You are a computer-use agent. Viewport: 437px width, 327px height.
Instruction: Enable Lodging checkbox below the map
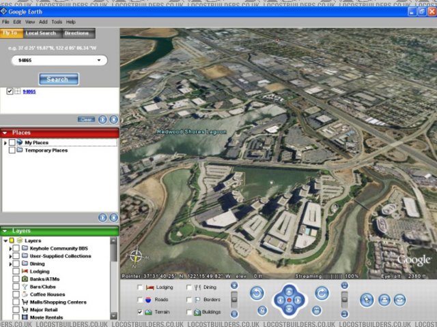coord(140,287)
